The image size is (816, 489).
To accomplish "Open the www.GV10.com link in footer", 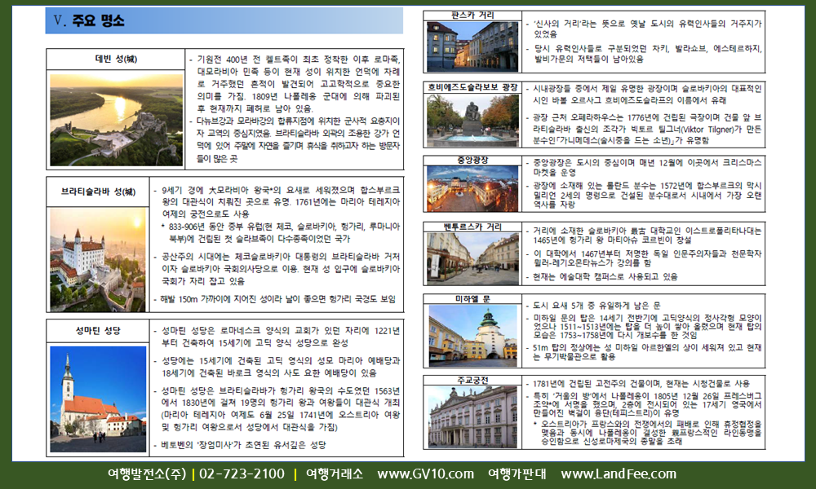I will pyautogui.click(x=426, y=474).
